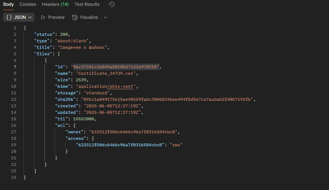
Task: Click the ttl value 15552000
Action: pos(83,118)
